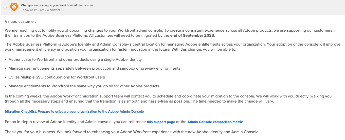Screen dimensions: 345x140
Task: Click the bullet about other Adobe products
Action: [x=84, y=86]
